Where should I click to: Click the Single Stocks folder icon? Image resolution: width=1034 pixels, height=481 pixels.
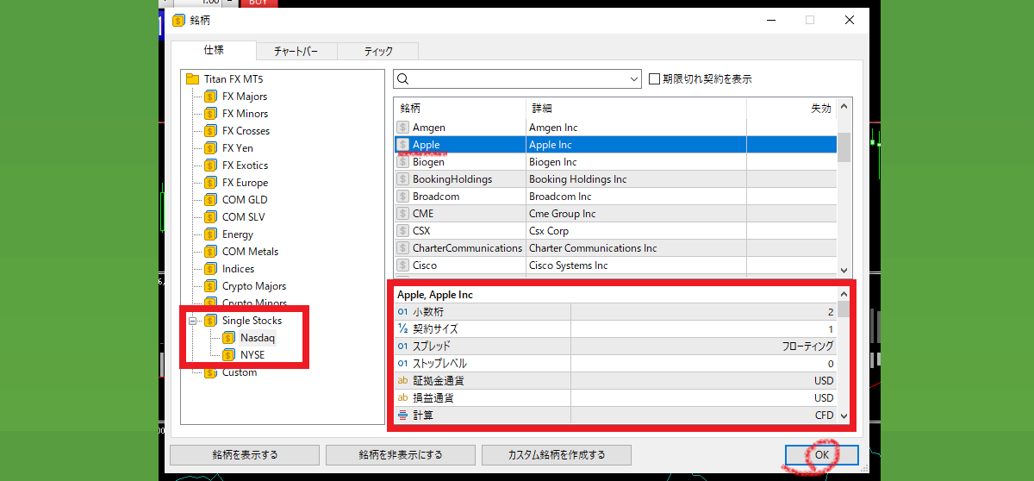(210, 321)
